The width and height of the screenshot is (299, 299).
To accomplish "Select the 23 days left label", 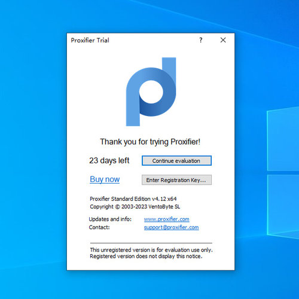I will click(x=109, y=161).
